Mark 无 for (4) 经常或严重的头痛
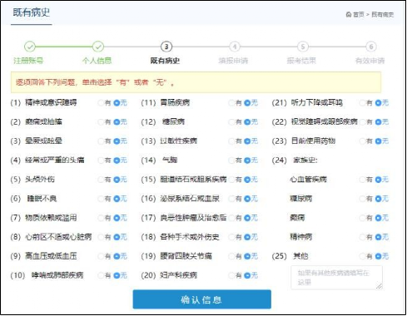The width and height of the screenshot is (407, 316). tap(117, 160)
